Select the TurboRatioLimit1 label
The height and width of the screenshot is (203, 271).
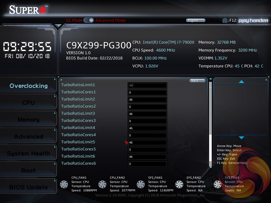click(78, 85)
